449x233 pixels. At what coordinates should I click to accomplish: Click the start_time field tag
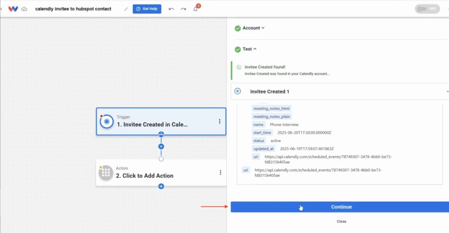pyautogui.click(x=262, y=132)
